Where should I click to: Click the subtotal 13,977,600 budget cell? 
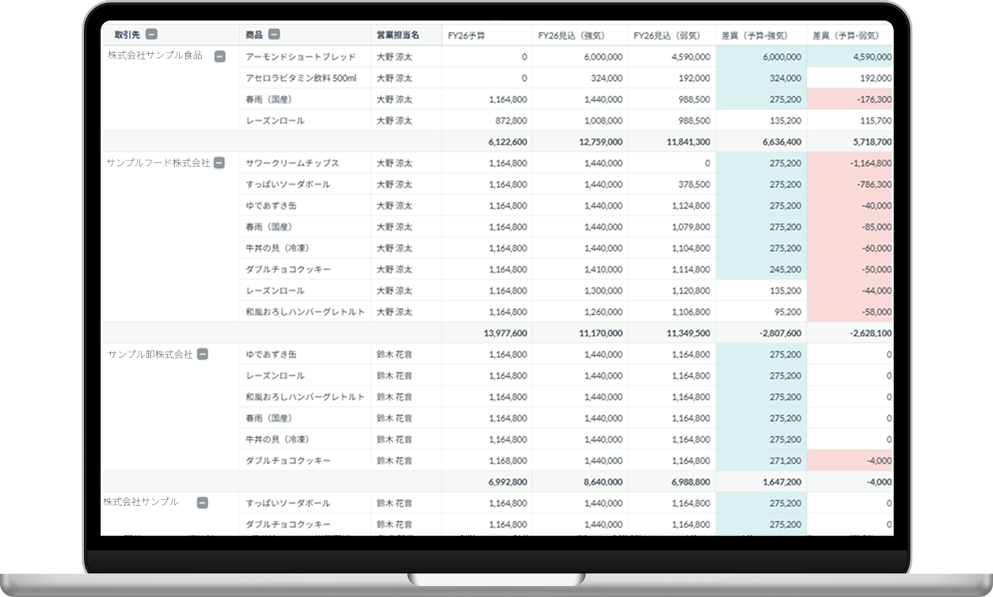(x=487, y=333)
